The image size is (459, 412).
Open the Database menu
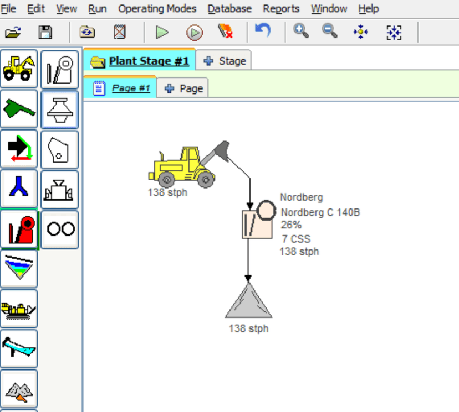[229, 9]
